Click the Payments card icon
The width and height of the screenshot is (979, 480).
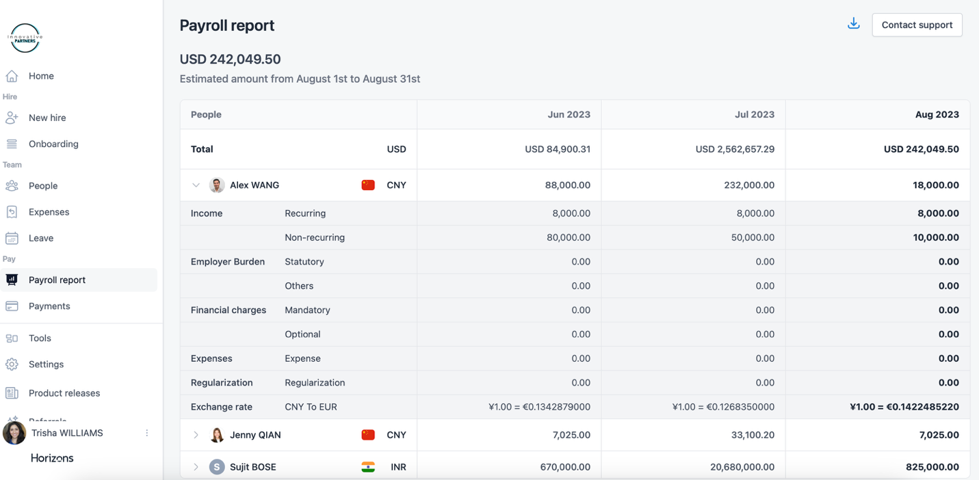coord(12,306)
